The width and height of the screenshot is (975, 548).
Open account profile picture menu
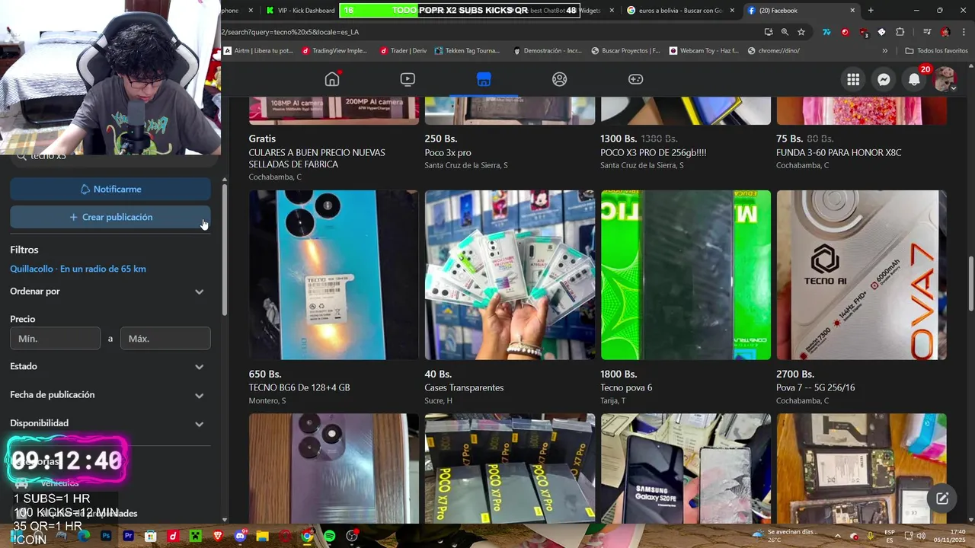945,79
